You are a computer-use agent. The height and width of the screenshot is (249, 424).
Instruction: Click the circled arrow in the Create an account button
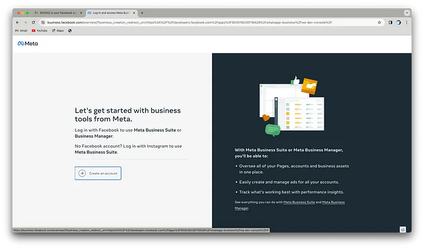pyautogui.click(x=82, y=173)
